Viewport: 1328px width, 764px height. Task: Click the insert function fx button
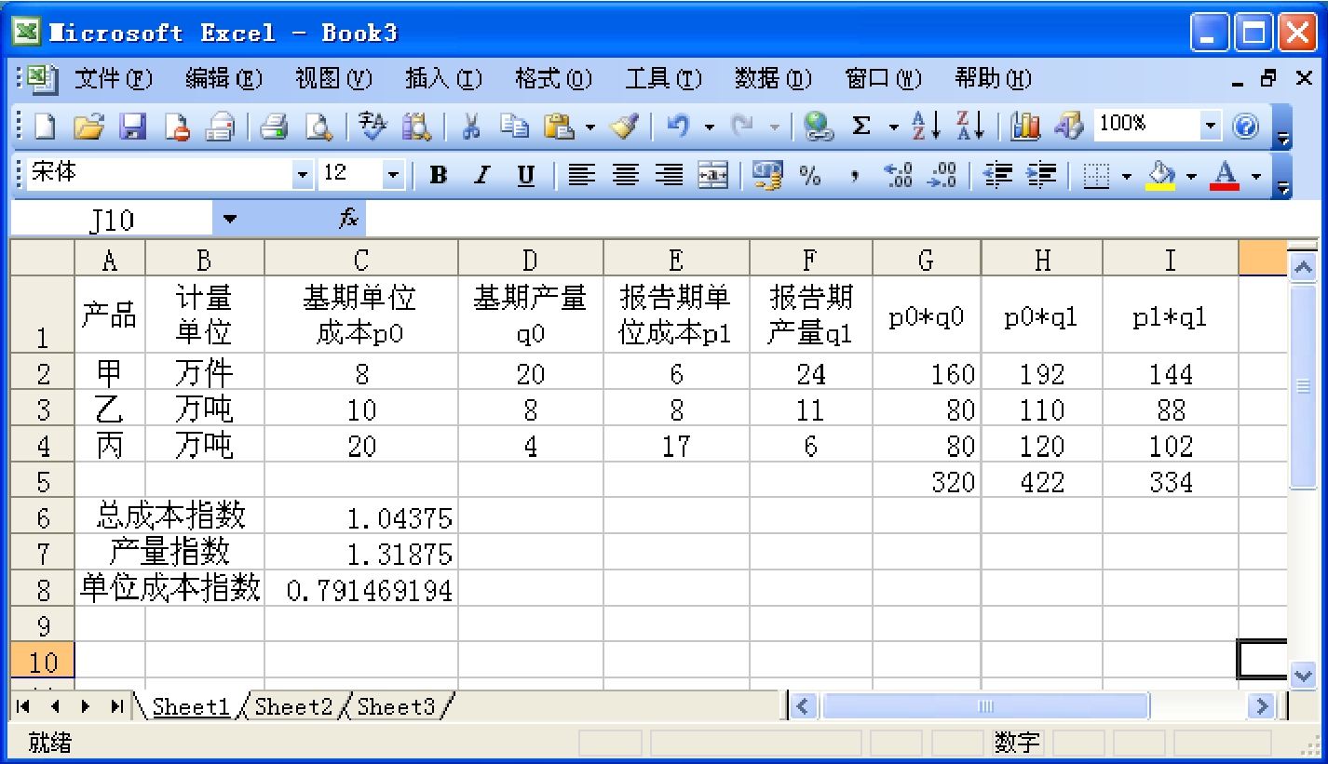(x=349, y=220)
